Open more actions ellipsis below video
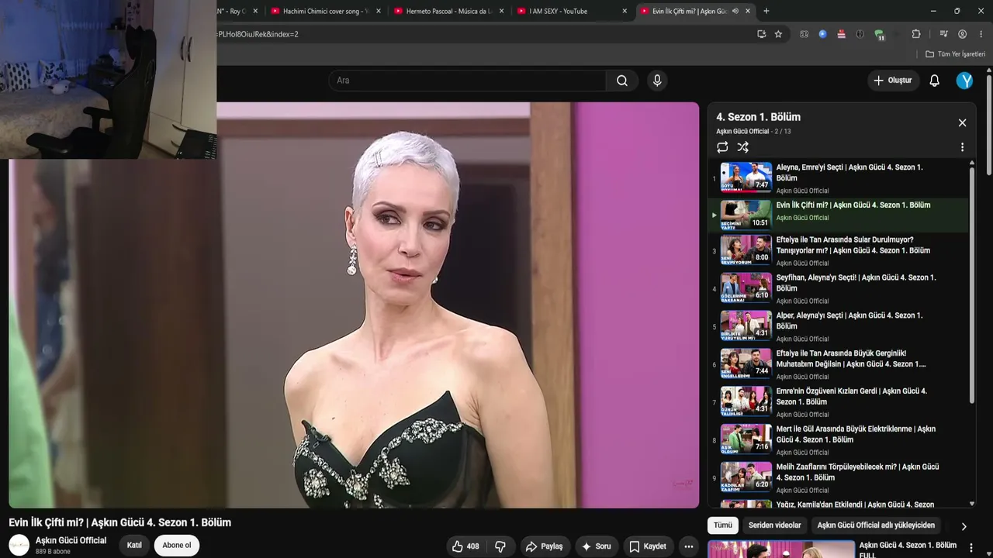Image resolution: width=993 pixels, height=558 pixels. point(688,546)
